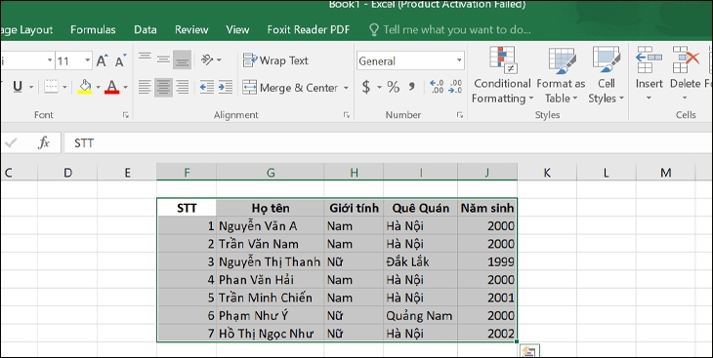Click Increase Indent icon
The height and width of the screenshot is (358, 713).
226,87
